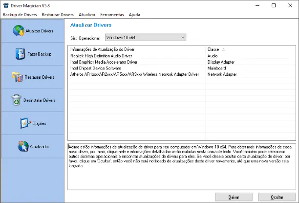Click the Atualizador globe cursor icon
This screenshot has height=203, width=299.
coord(23,146)
